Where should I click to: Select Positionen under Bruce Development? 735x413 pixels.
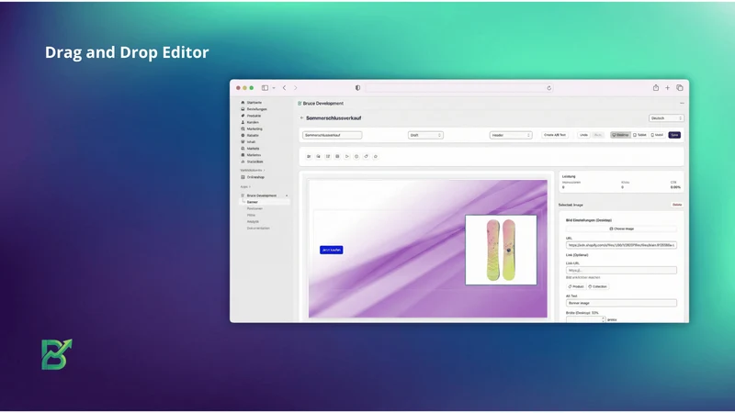tap(255, 209)
